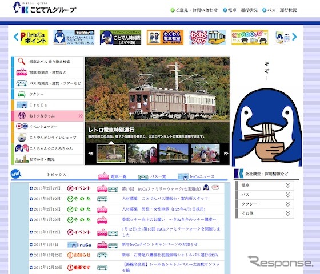This screenshot has width=320, height=274.
Task: Open 新年IruCaポイントキャンペーン news
Action: click(x=160, y=244)
